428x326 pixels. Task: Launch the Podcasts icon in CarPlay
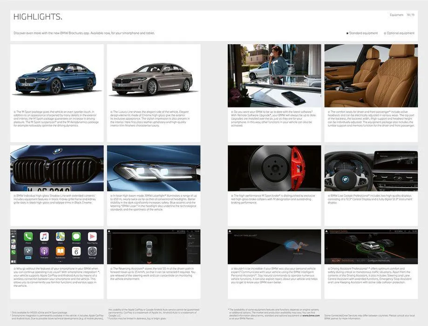44,251
